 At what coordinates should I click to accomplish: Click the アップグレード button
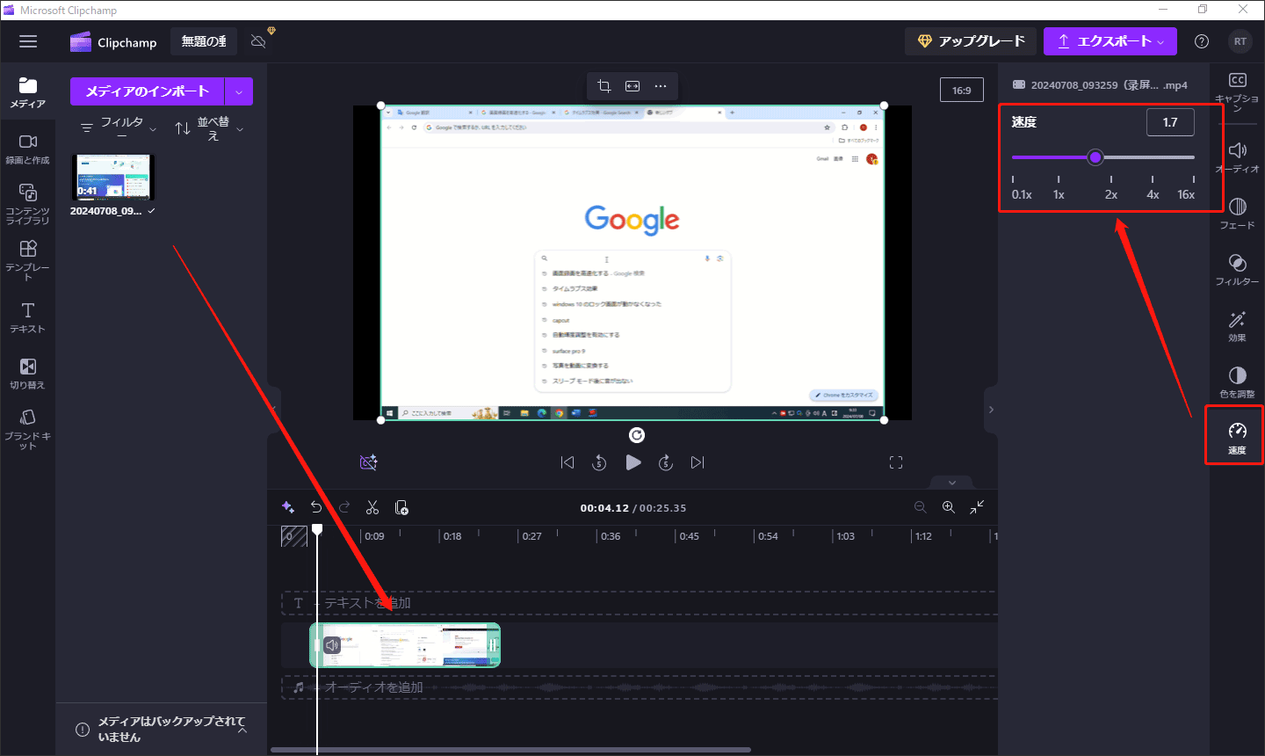click(x=971, y=41)
